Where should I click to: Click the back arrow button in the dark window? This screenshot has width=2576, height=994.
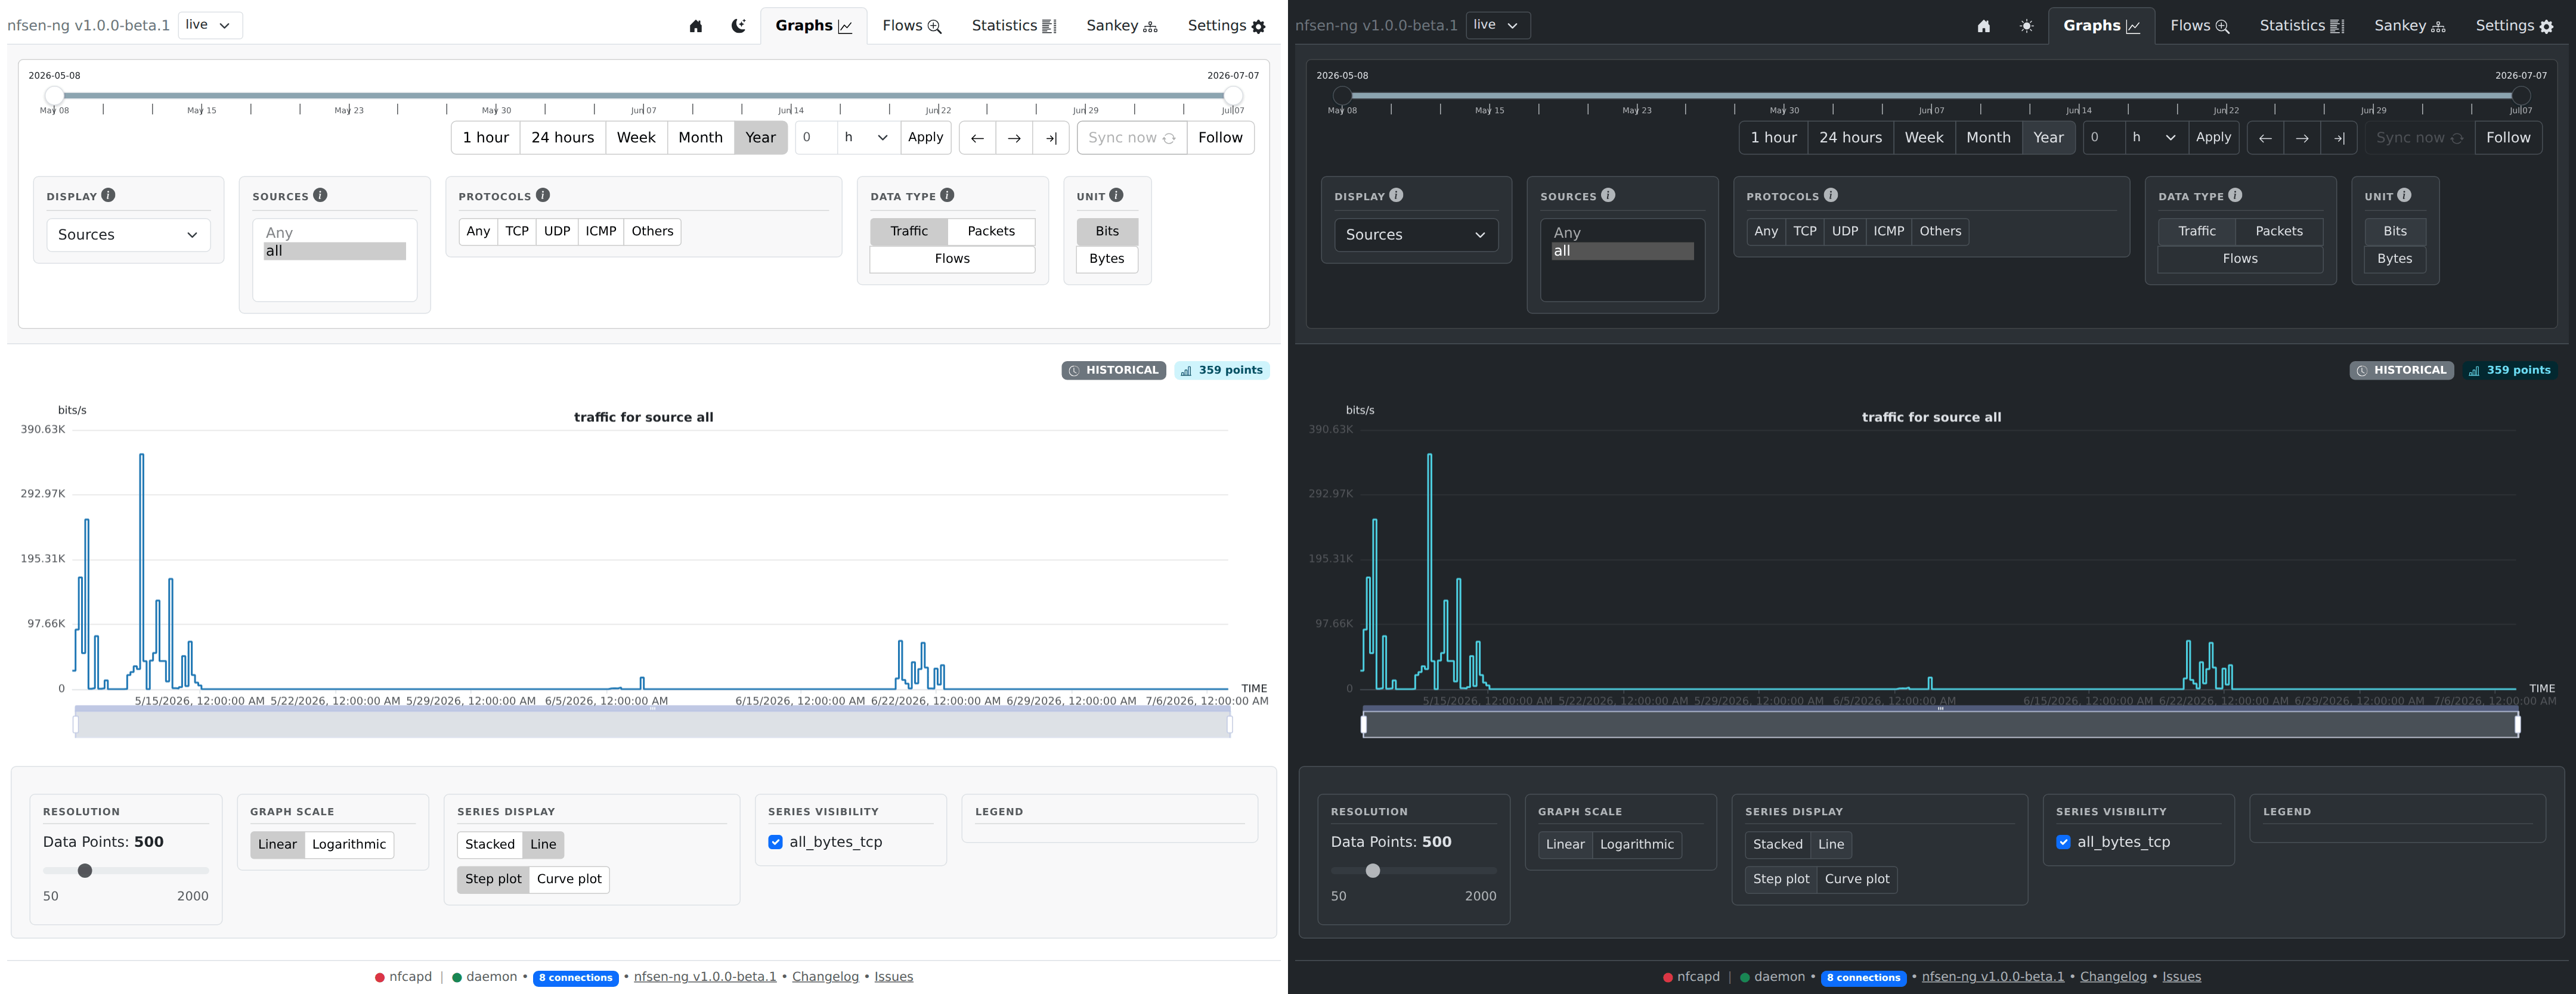click(2265, 138)
